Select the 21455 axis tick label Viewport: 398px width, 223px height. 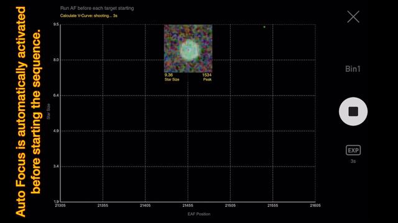[x=188, y=206]
